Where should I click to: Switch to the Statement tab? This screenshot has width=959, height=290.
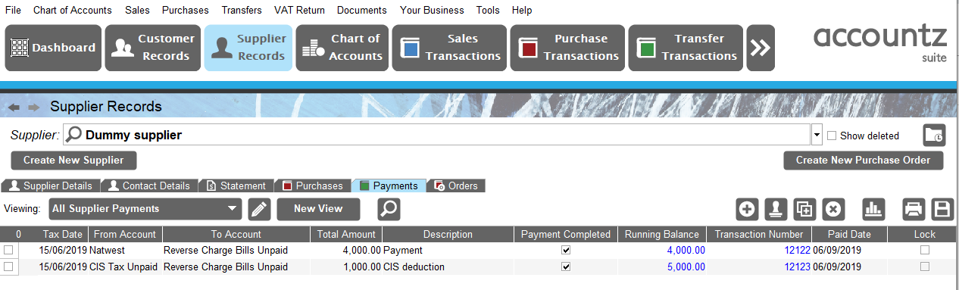(x=236, y=186)
